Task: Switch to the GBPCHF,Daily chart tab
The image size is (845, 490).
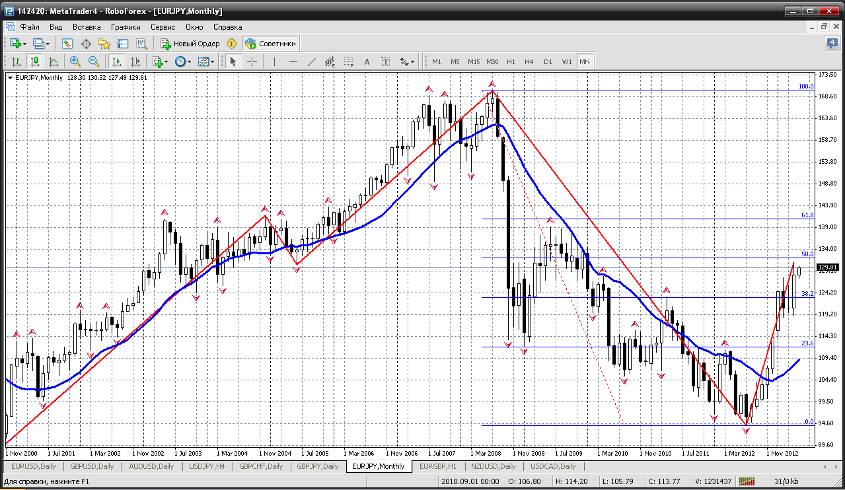Action: [x=261, y=466]
